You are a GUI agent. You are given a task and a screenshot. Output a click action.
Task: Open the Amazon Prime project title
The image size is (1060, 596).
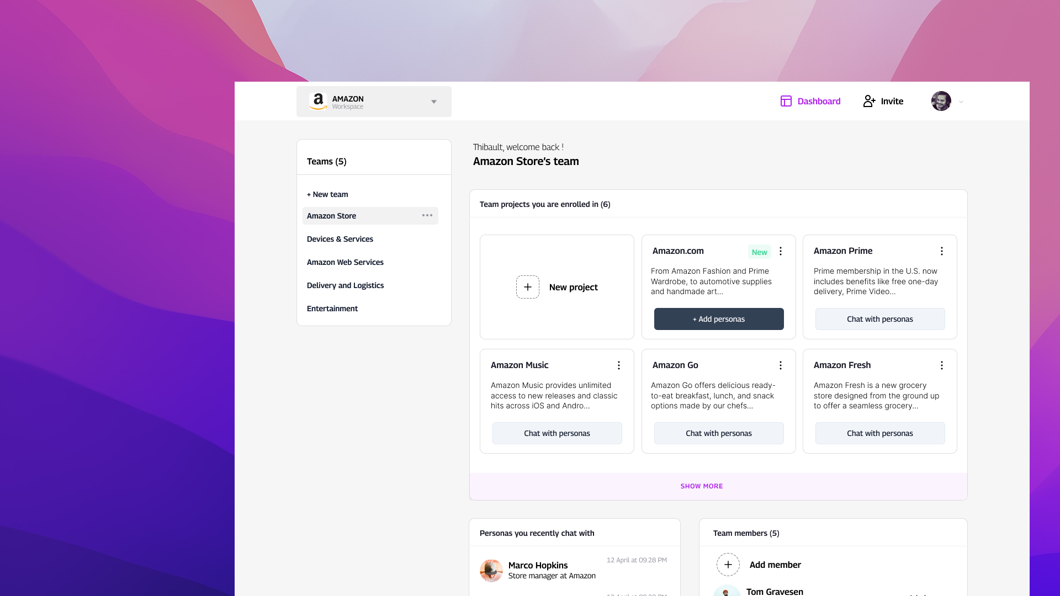pyautogui.click(x=843, y=251)
